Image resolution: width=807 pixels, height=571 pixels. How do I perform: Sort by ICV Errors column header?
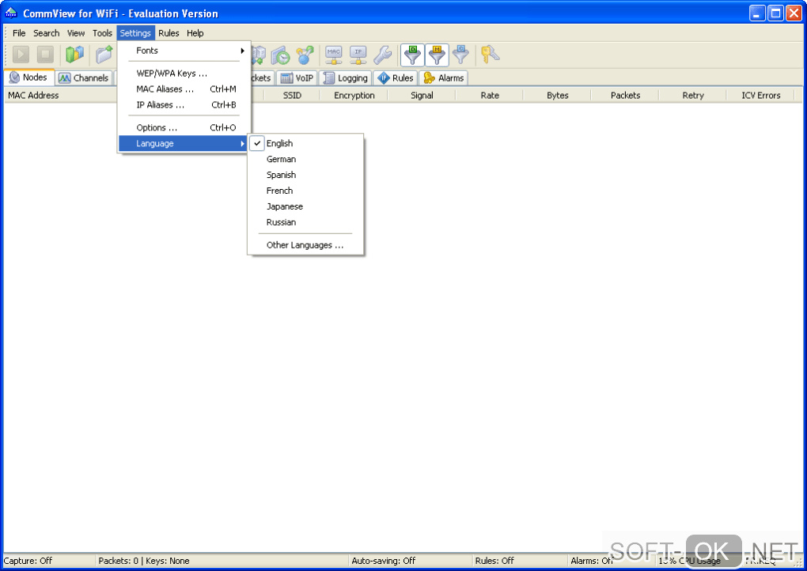760,95
